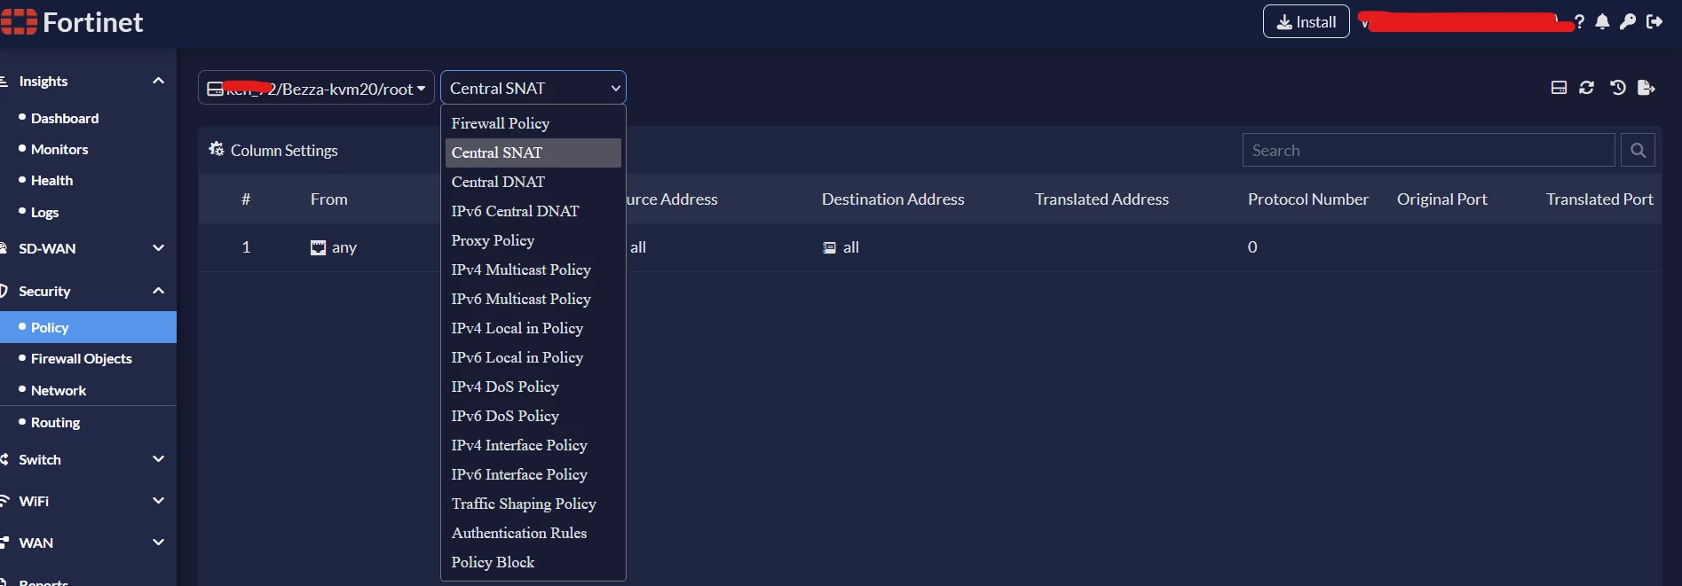Select IPv6 DoS Policy option
The height and width of the screenshot is (586, 1682).
(x=533, y=416)
